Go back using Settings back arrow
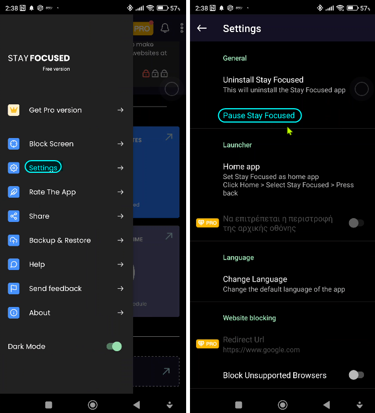The width and height of the screenshot is (375, 413). tap(202, 28)
